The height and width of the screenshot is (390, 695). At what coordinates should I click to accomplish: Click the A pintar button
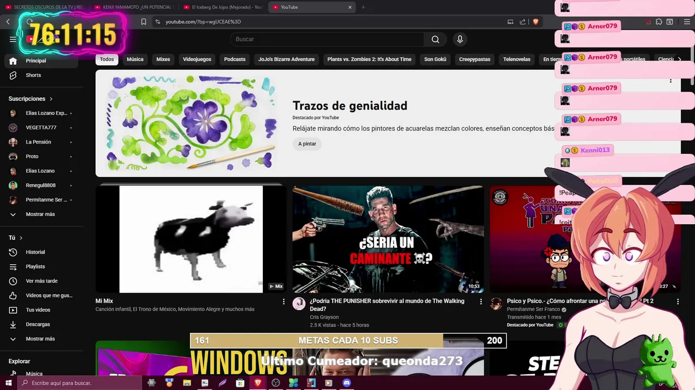pos(307,144)
